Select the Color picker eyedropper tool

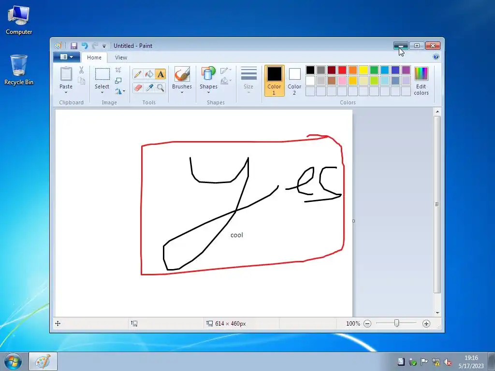pyautogui.click(x=149, y=88)
